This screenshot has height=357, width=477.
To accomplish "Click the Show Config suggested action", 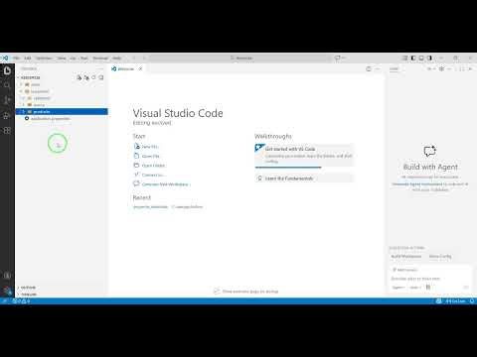I will 440,256.
